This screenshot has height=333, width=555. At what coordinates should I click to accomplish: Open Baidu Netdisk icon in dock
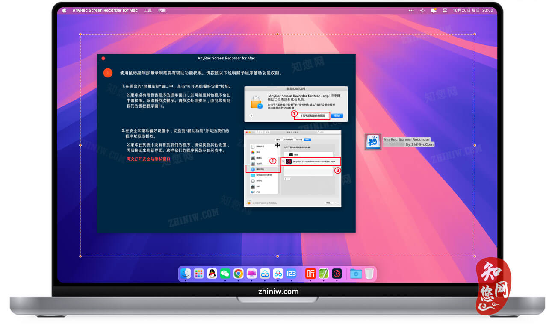278,274
